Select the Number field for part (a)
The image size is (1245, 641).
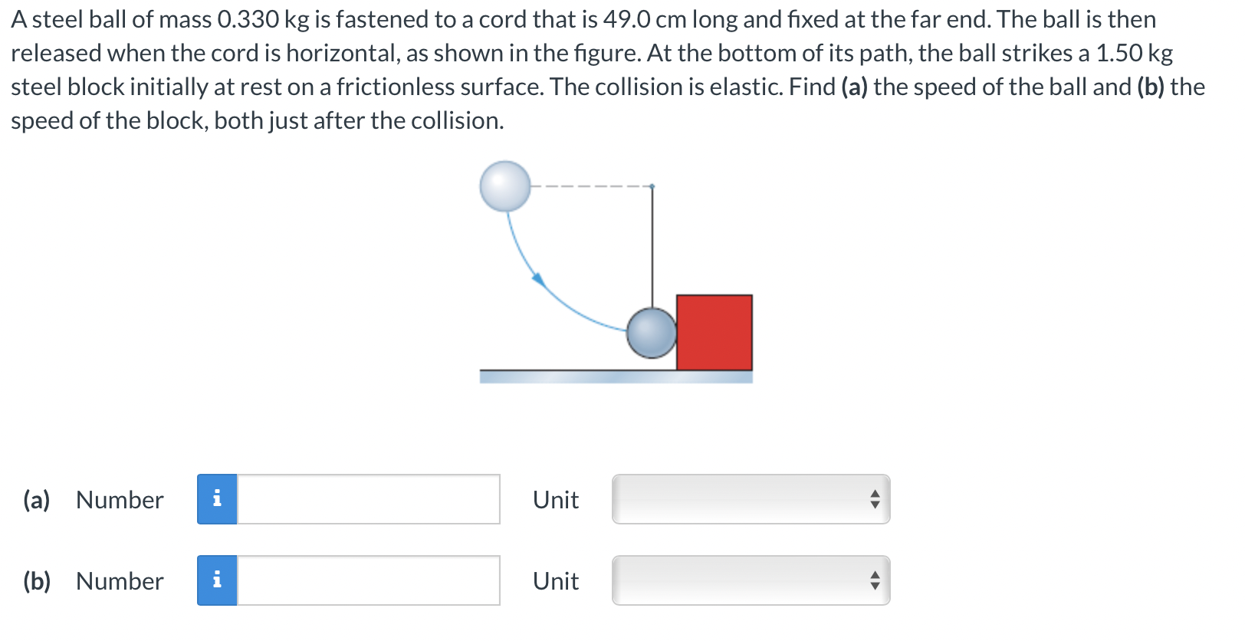(x=368, y=500)
